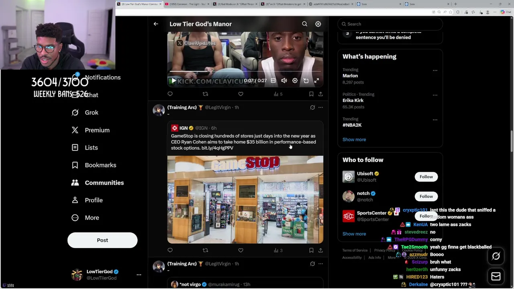Focus the Search input field
This screenshot has height=289, width=514.
tap(390, 24)
